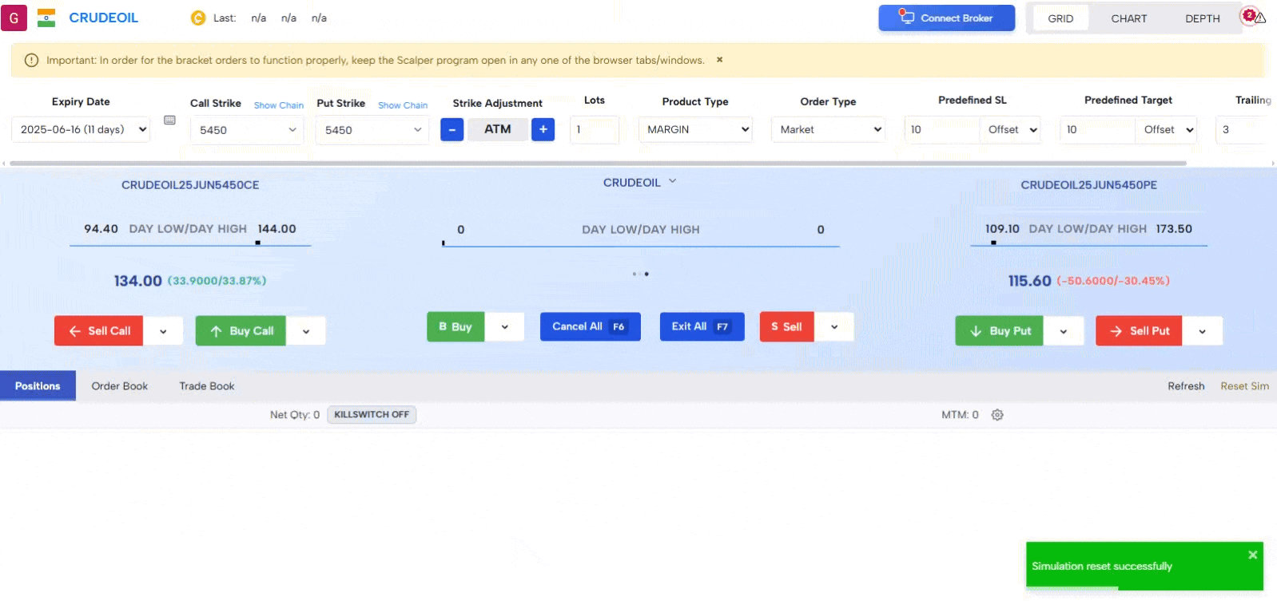Image resolution: width=1277 pixels, height=616 pixels.
Task: Decrease strike with the minus button
Action: 452,129
